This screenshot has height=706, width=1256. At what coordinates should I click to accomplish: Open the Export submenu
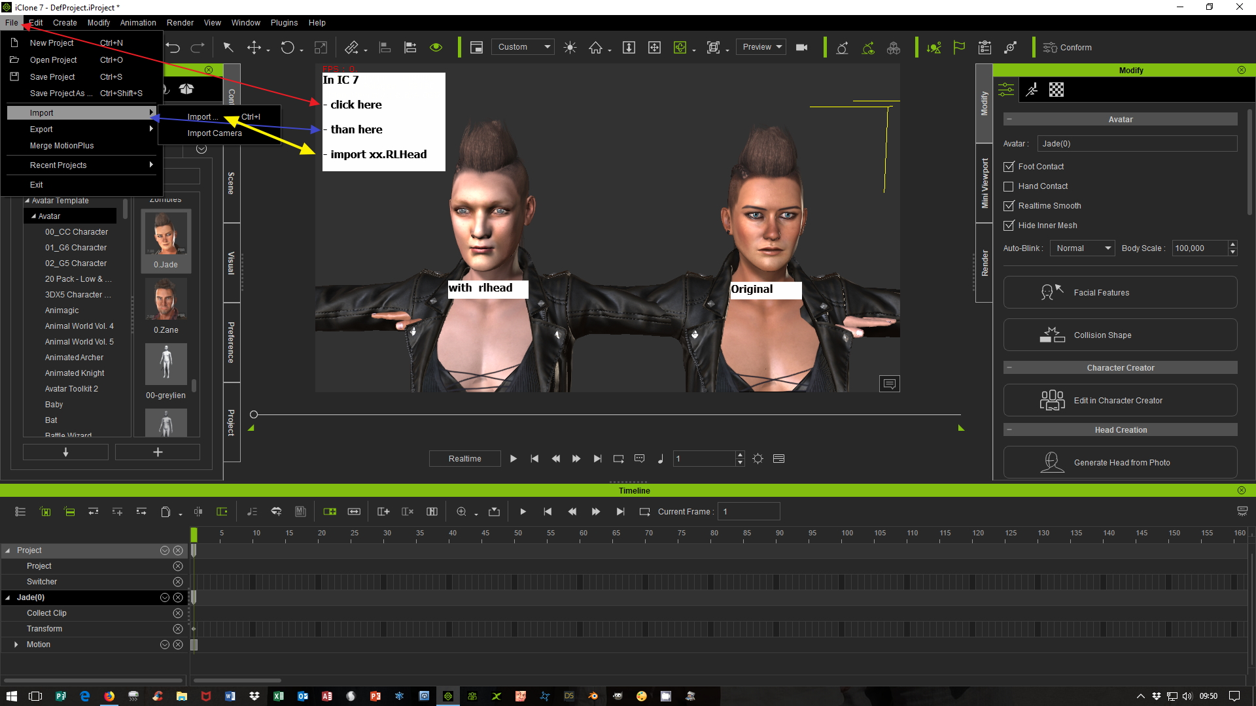coord(82,129)
